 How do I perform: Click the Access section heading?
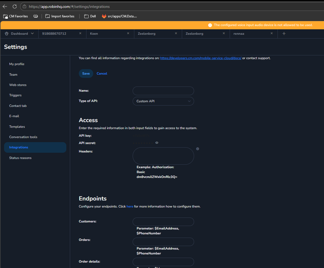click(88, 120)
